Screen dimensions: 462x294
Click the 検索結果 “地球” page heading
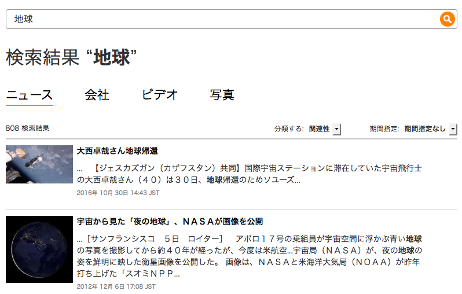(x=71, y=57)
